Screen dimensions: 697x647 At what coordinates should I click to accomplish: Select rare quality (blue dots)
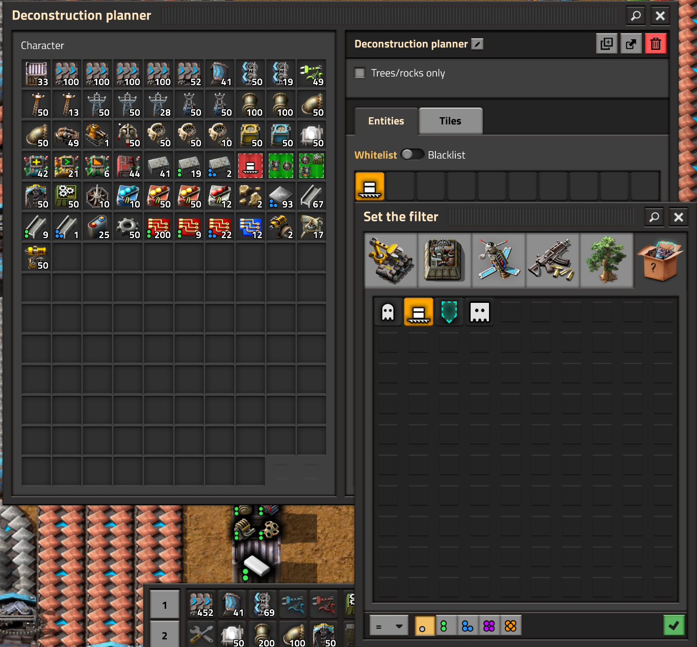click(468, 626)
